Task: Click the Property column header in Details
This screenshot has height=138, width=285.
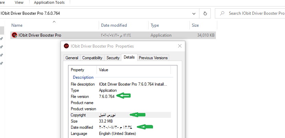Action: [77, 70]
